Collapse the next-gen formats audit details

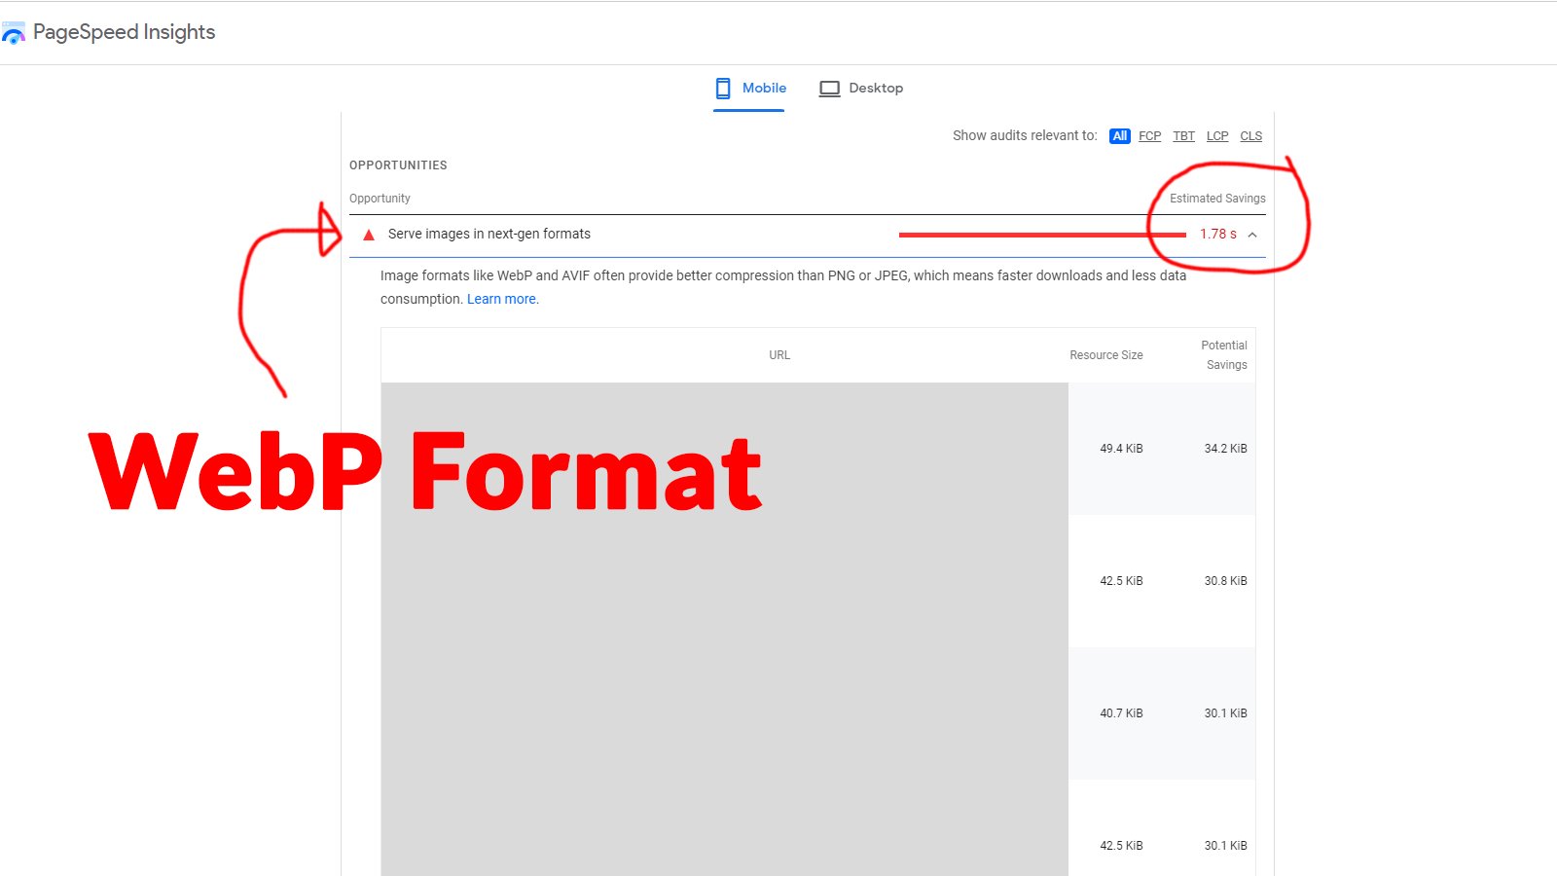[1253, 235]
